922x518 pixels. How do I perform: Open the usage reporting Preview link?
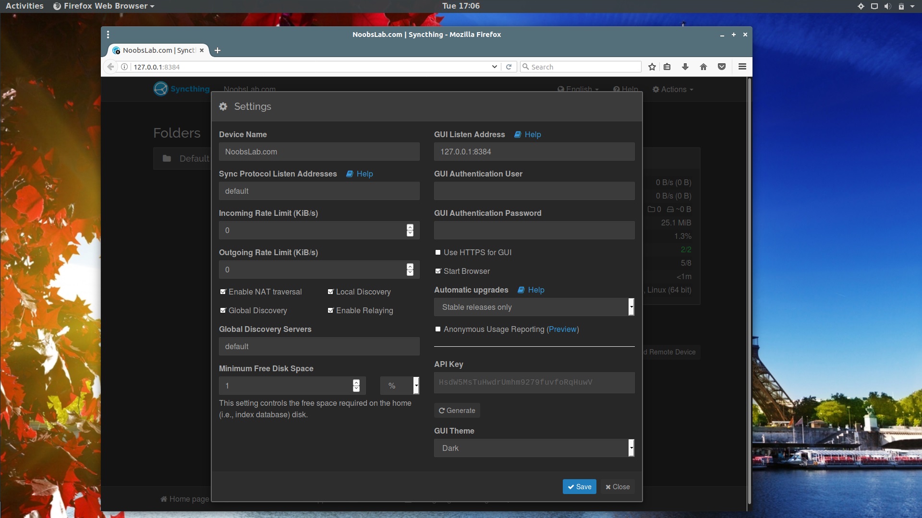coord(563,329)
